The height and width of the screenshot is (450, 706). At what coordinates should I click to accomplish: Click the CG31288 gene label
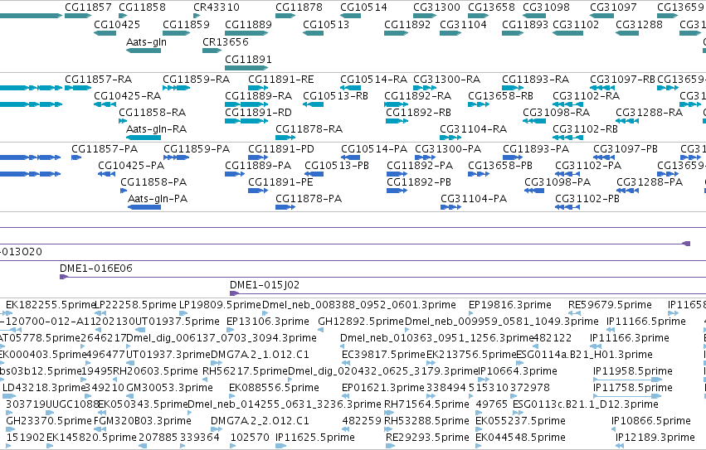(x=640, y=24)
